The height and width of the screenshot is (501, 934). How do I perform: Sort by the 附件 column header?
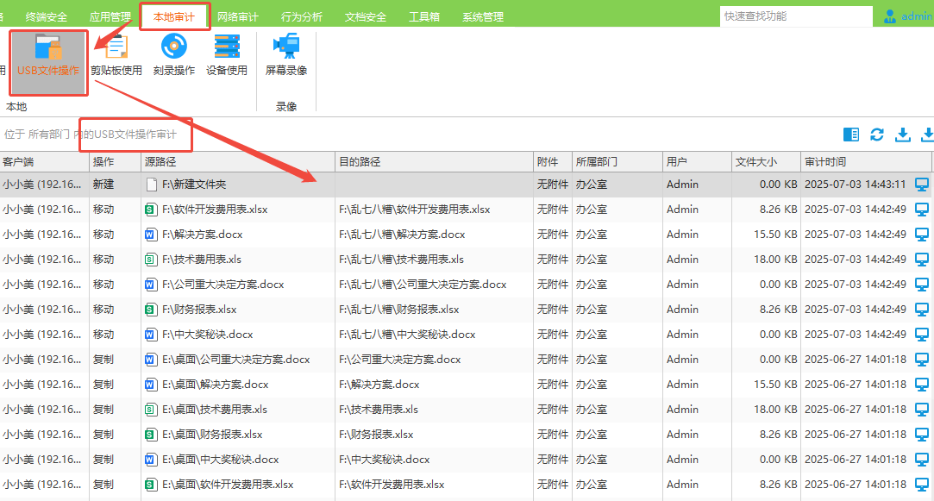pos(553,162)
